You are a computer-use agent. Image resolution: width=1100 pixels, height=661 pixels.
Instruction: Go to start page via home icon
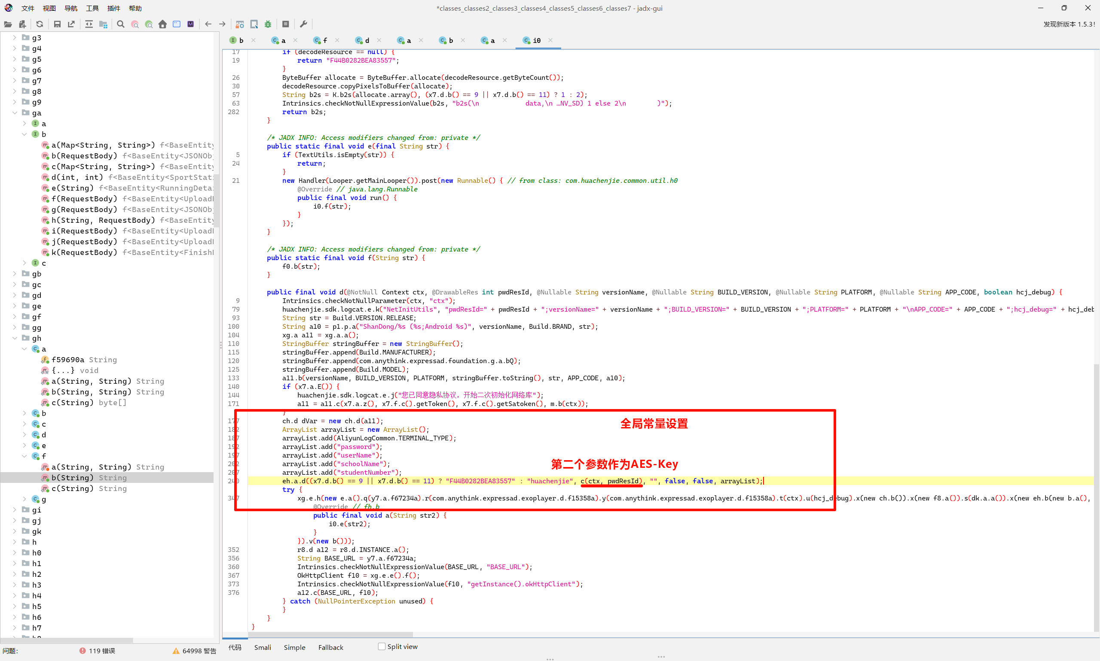click(163, 24)
